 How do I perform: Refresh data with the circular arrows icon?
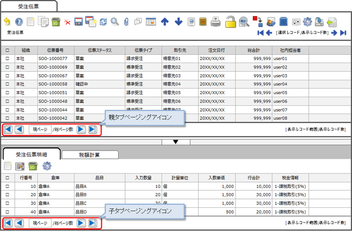tap(103, 22)
